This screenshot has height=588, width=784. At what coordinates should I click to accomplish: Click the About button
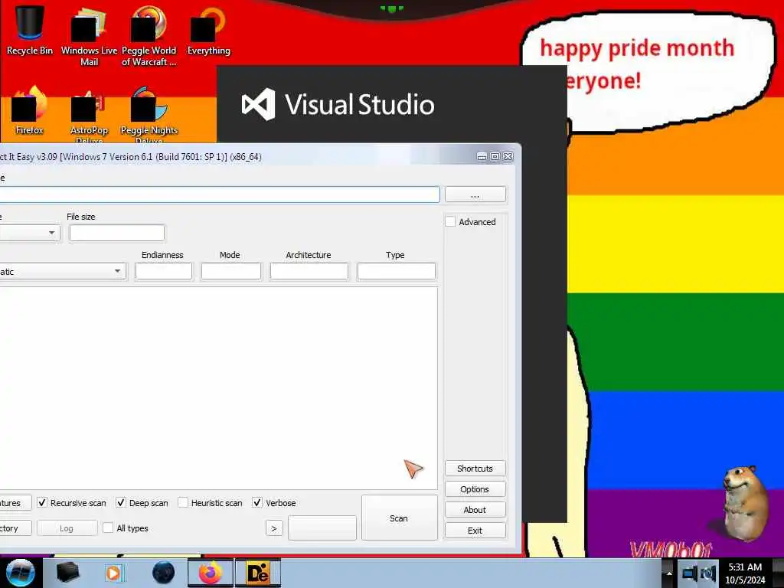coord(475,509)
